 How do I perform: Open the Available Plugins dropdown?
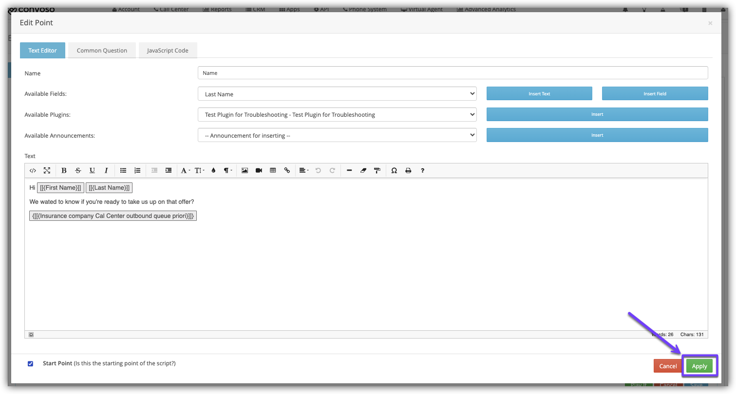point(337,115)
